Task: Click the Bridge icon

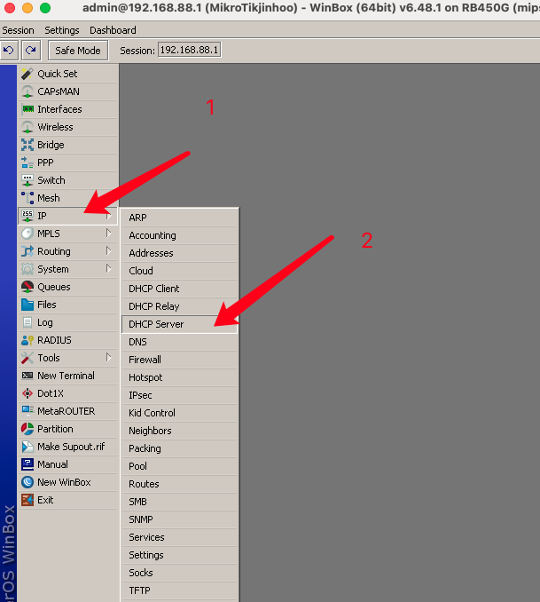Action: coord(27,145)
